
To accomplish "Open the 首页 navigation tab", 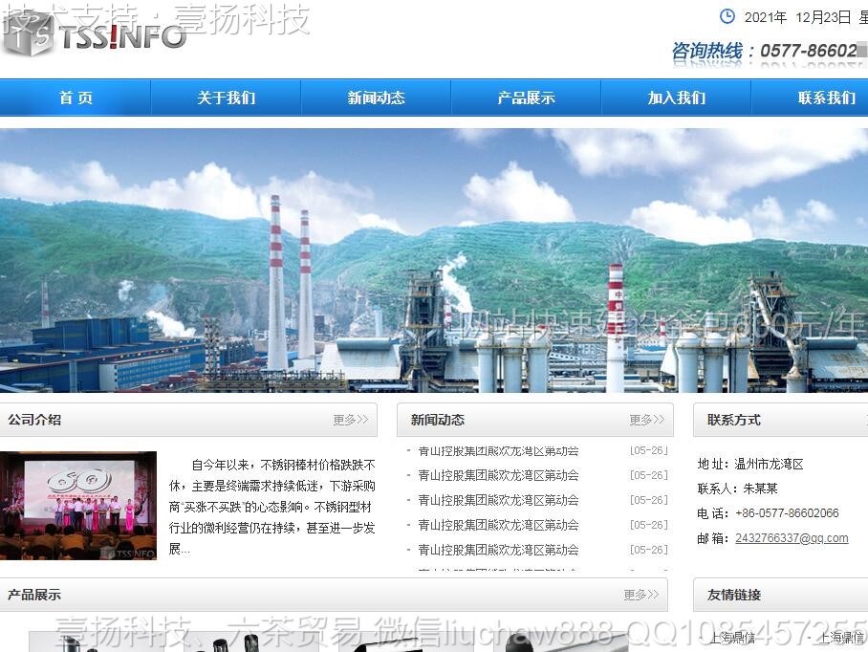I will click(x=76, y=98).
